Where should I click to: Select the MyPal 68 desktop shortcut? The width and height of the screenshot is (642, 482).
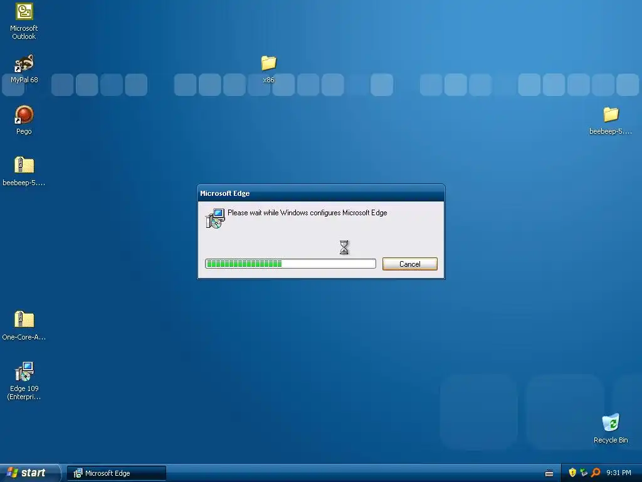tap(24, 69)
